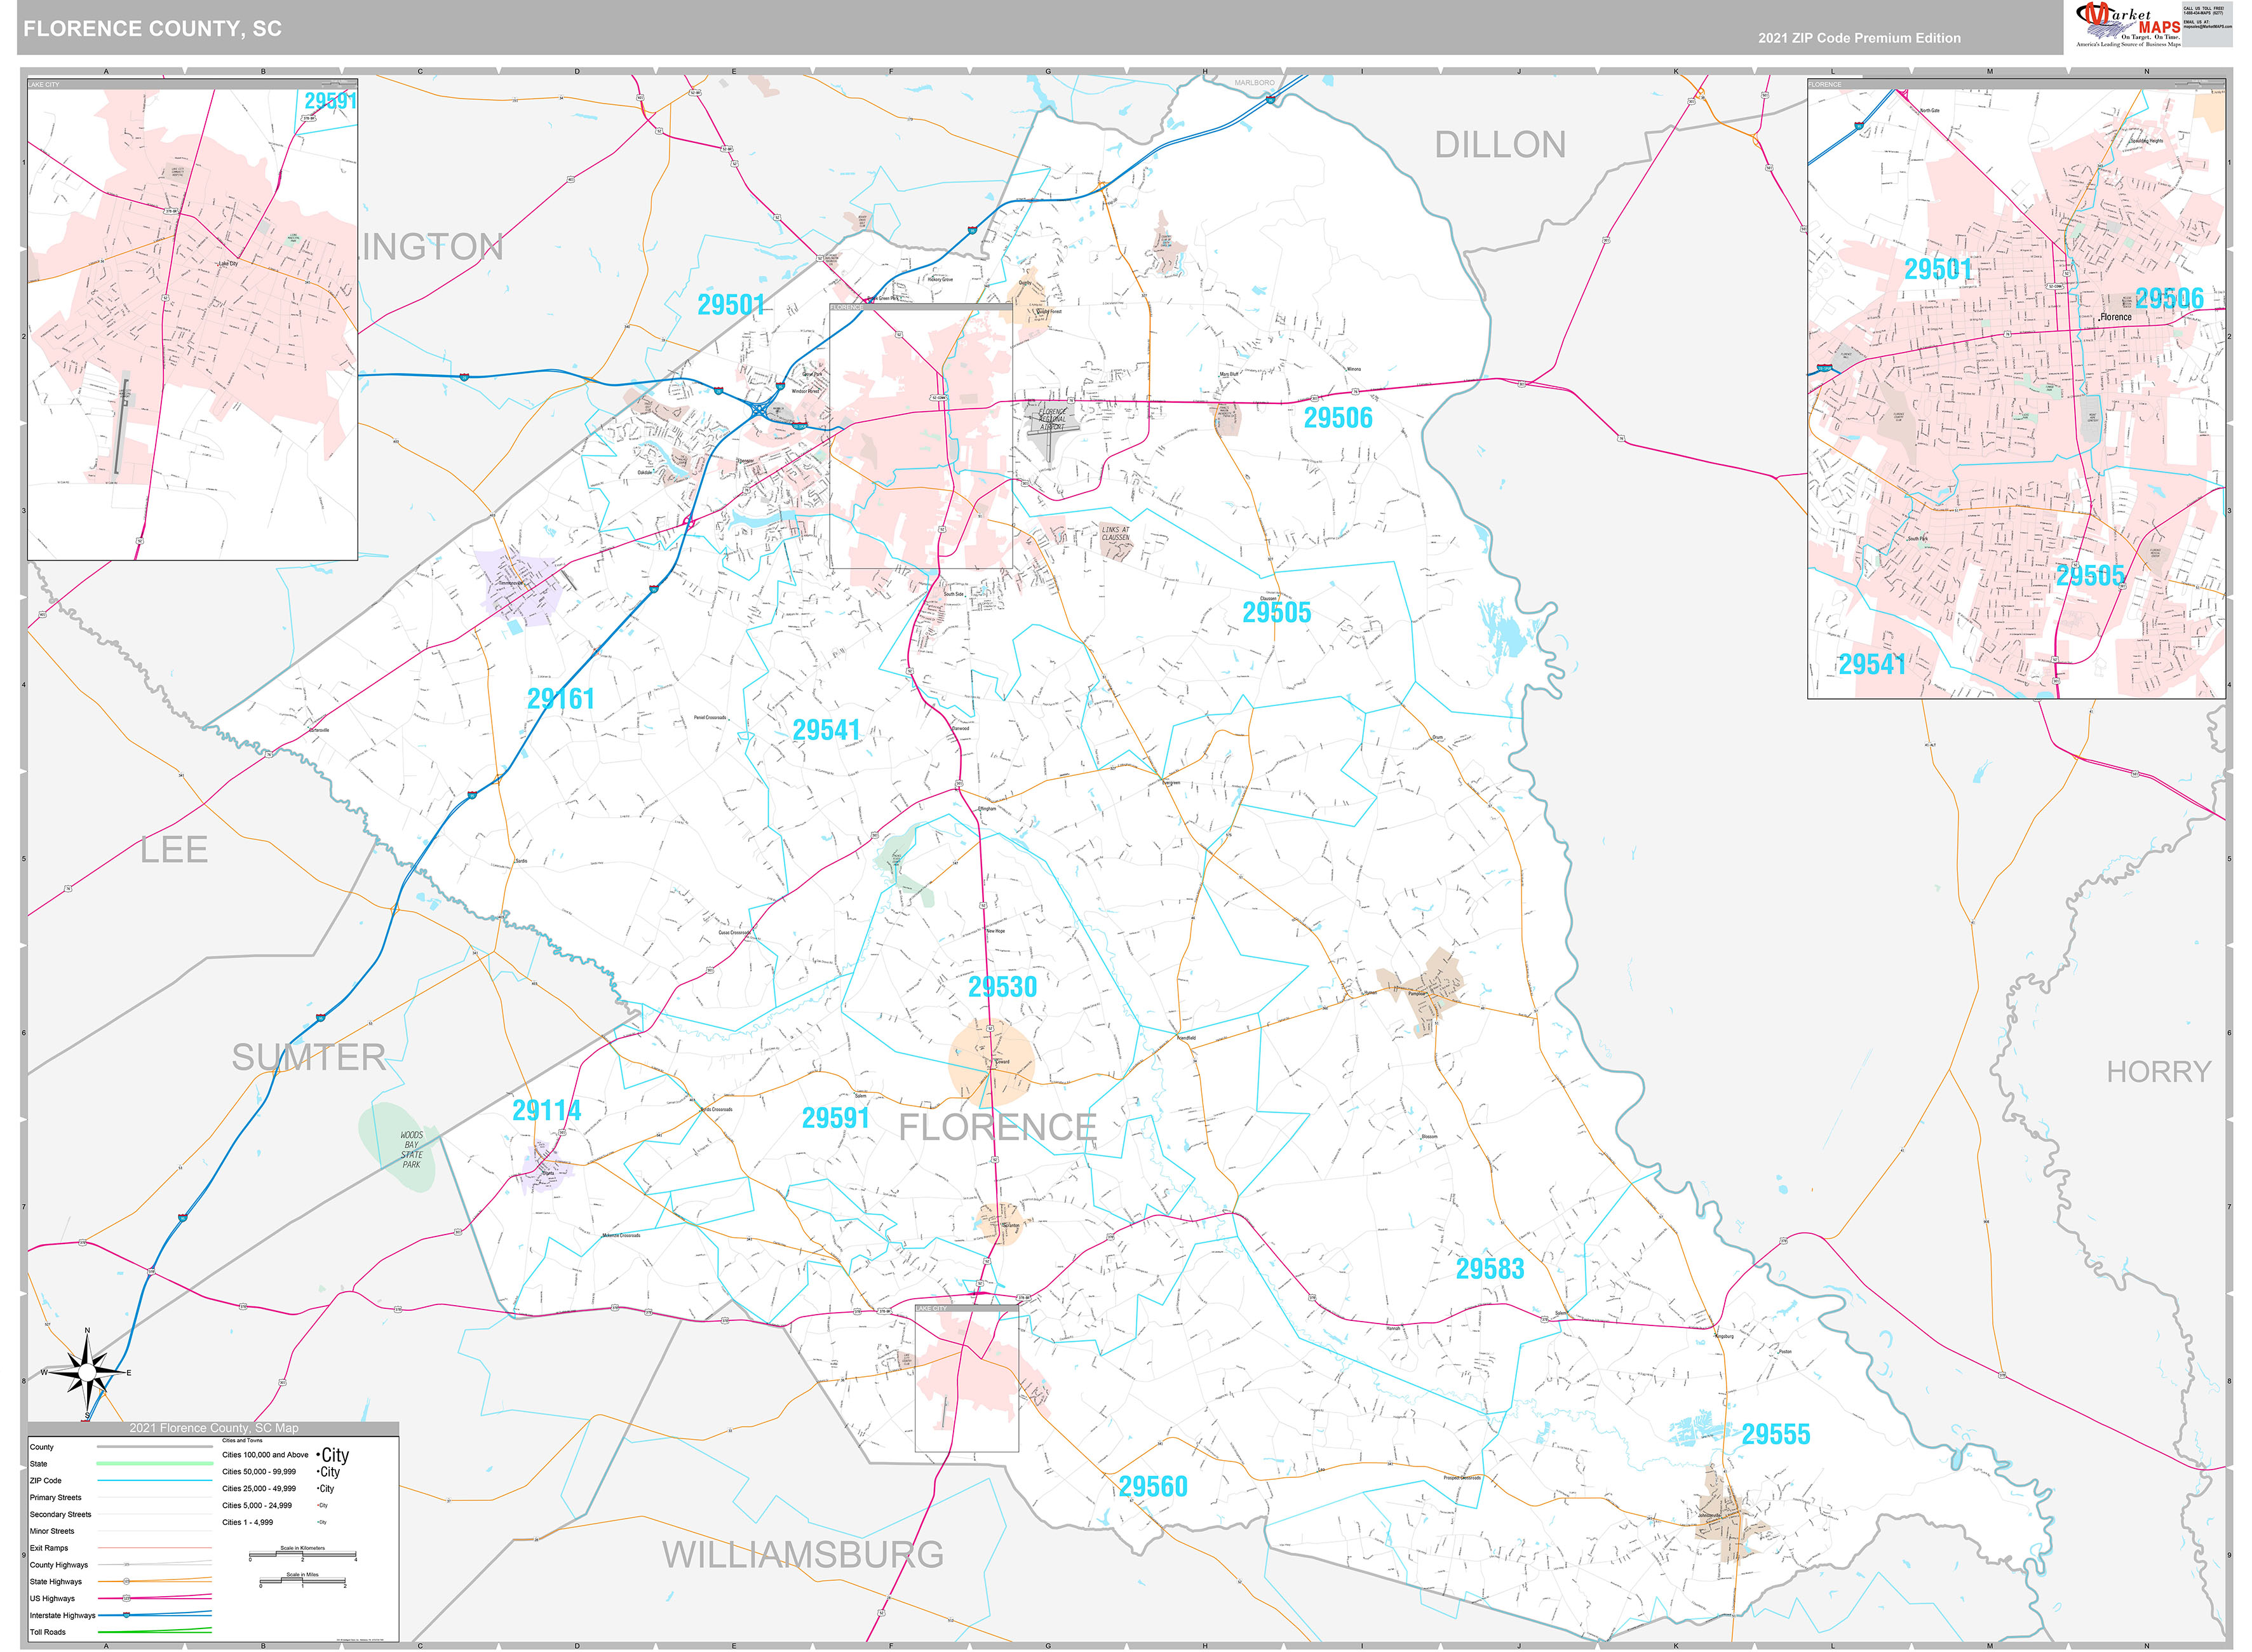Screen dimensions: 2252x1652
Task: Click the gray County line swatch
Action: click(x=155, y=1447)
